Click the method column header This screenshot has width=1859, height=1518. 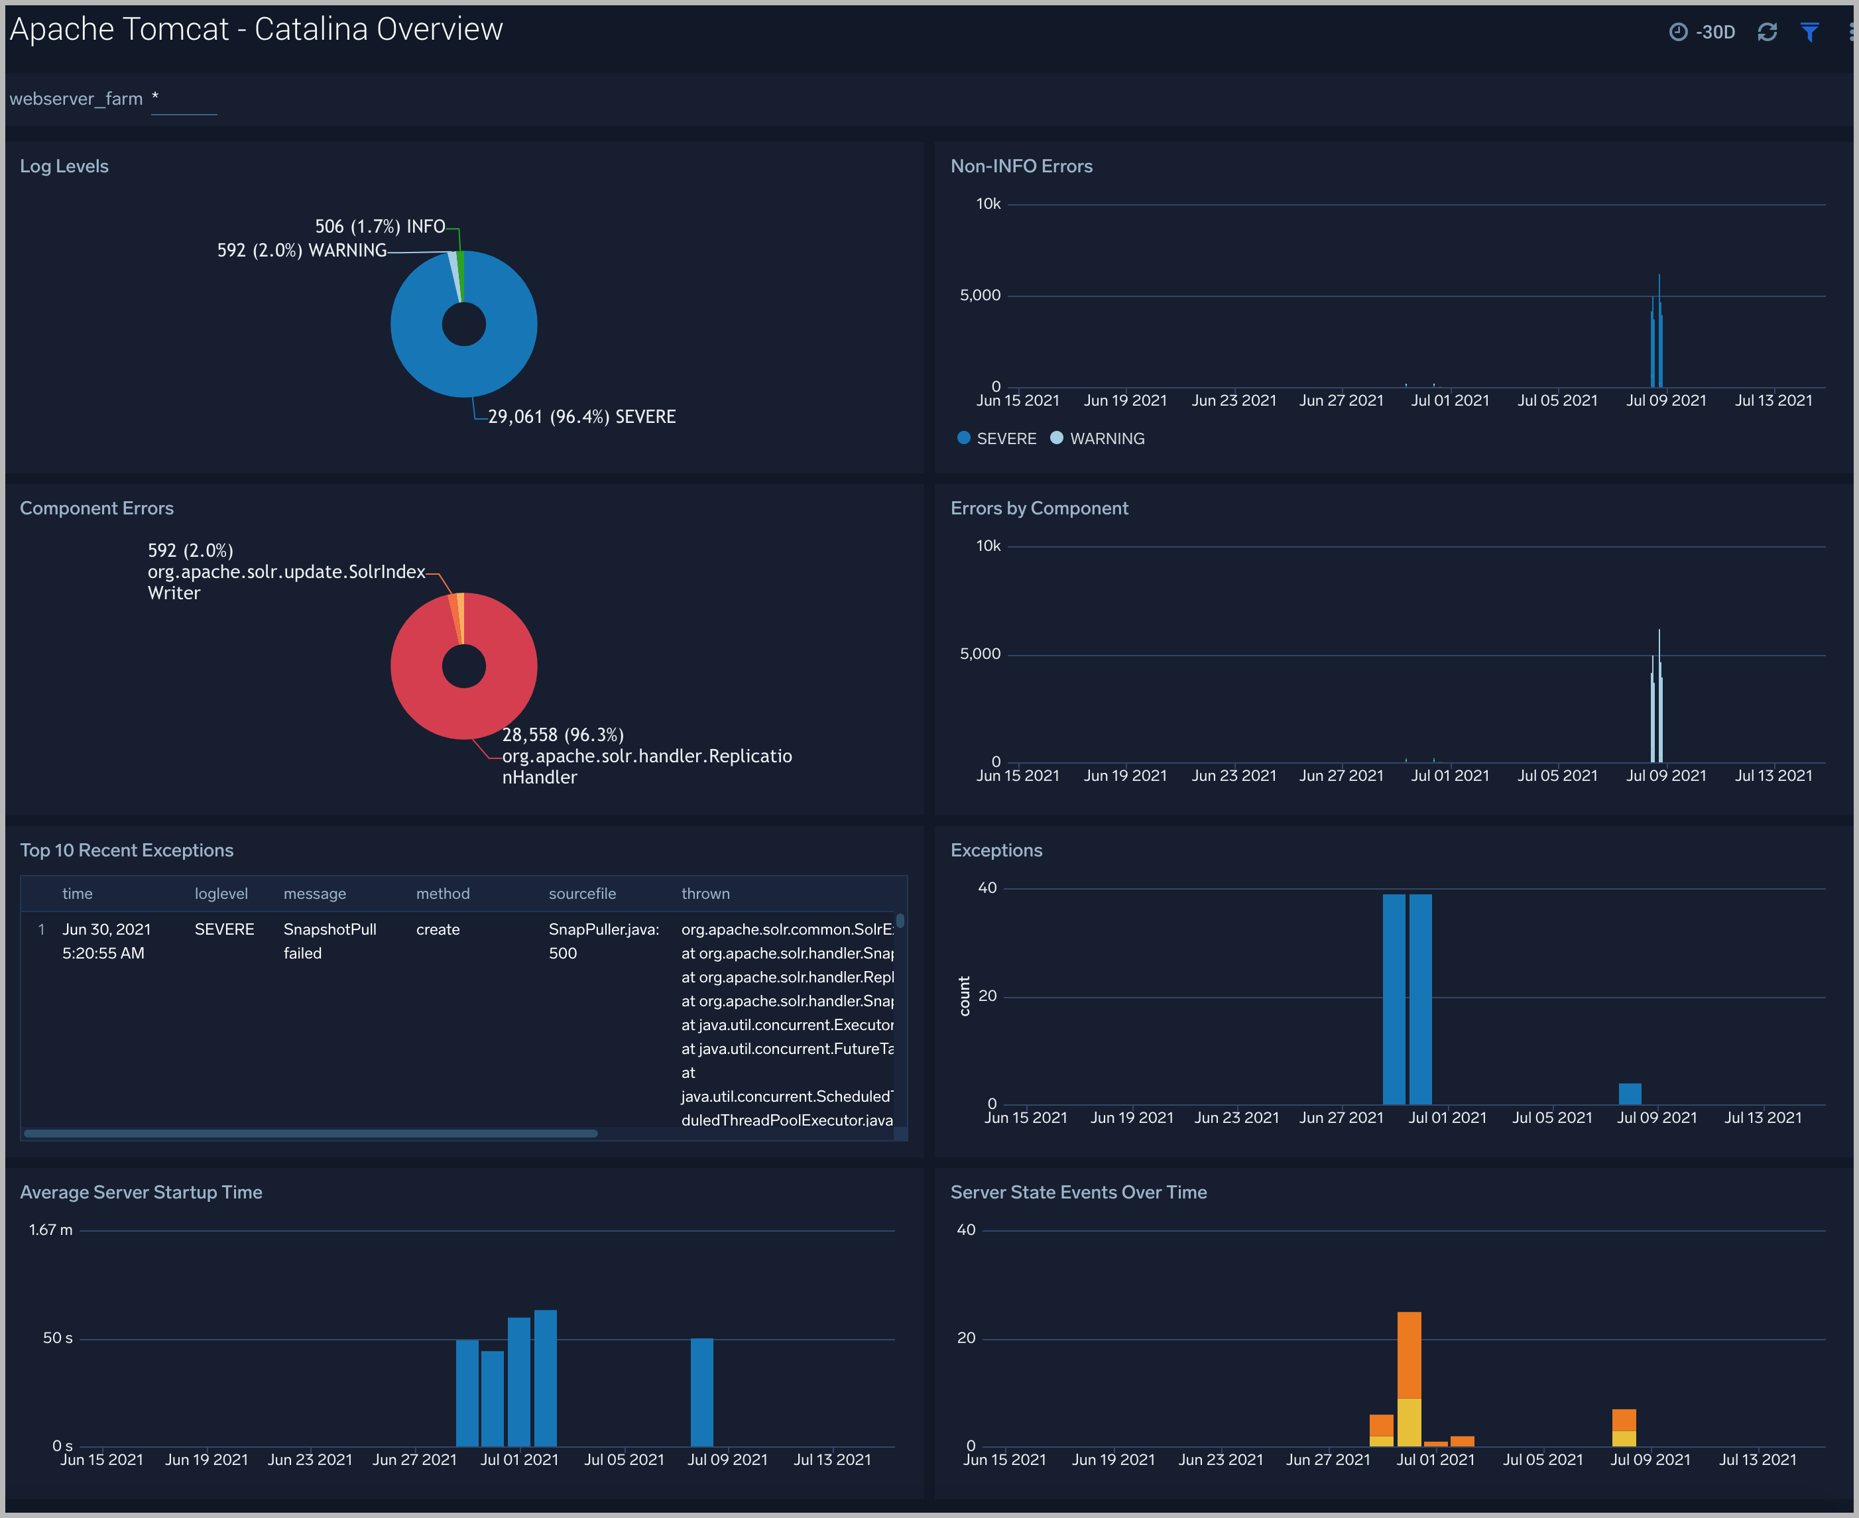click(x=442, y=894)
